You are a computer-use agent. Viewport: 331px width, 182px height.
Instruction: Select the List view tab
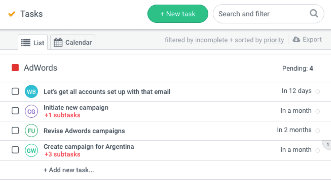(x=33, y=43)
